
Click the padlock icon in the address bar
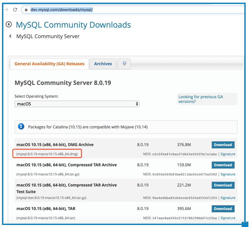click(x=26, y=10)
